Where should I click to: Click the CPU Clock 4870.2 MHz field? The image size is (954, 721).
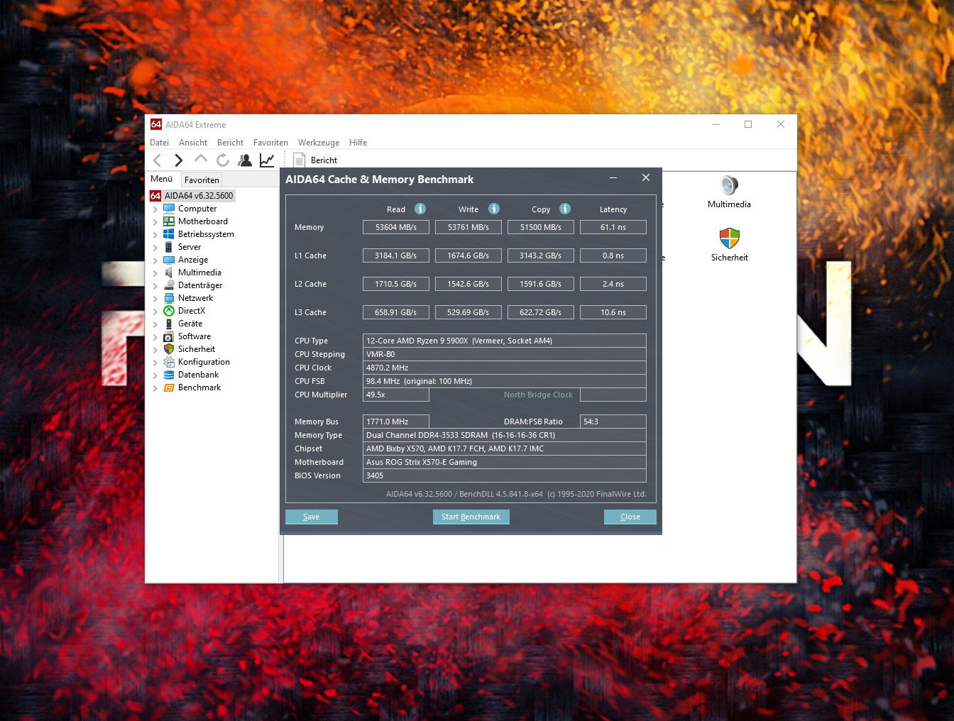click(505, 368)
